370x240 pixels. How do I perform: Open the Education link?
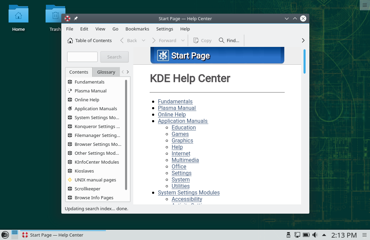tap(184, 128)
